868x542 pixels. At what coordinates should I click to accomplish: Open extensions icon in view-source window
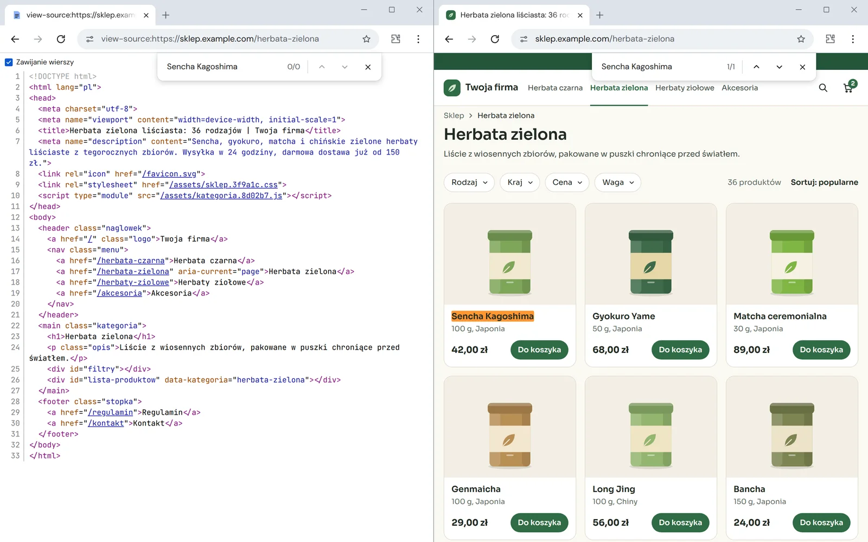pyautogui.click(x=395, y=39)
